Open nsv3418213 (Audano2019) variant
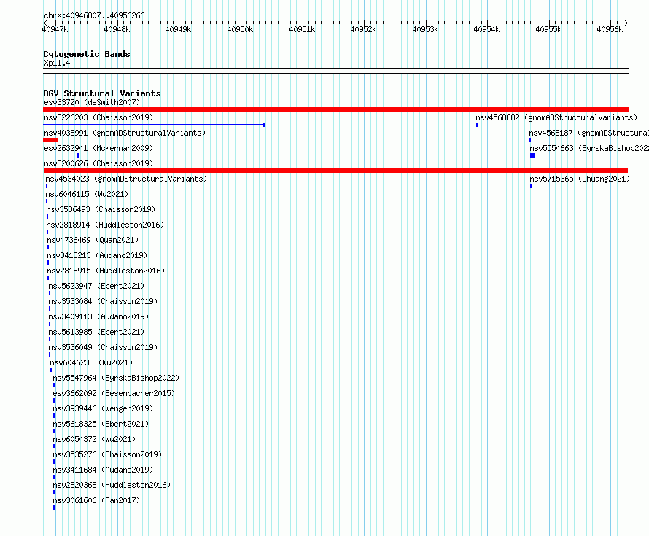 pos(97,255)
